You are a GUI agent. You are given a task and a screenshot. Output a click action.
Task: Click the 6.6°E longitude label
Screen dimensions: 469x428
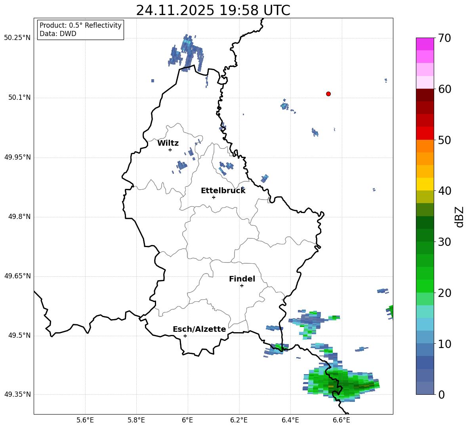pyautogui.click(x=341, y=420)
